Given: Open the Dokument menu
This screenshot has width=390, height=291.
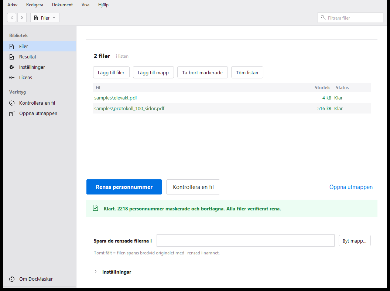Looking at the screenshot, I should (62, 5).
